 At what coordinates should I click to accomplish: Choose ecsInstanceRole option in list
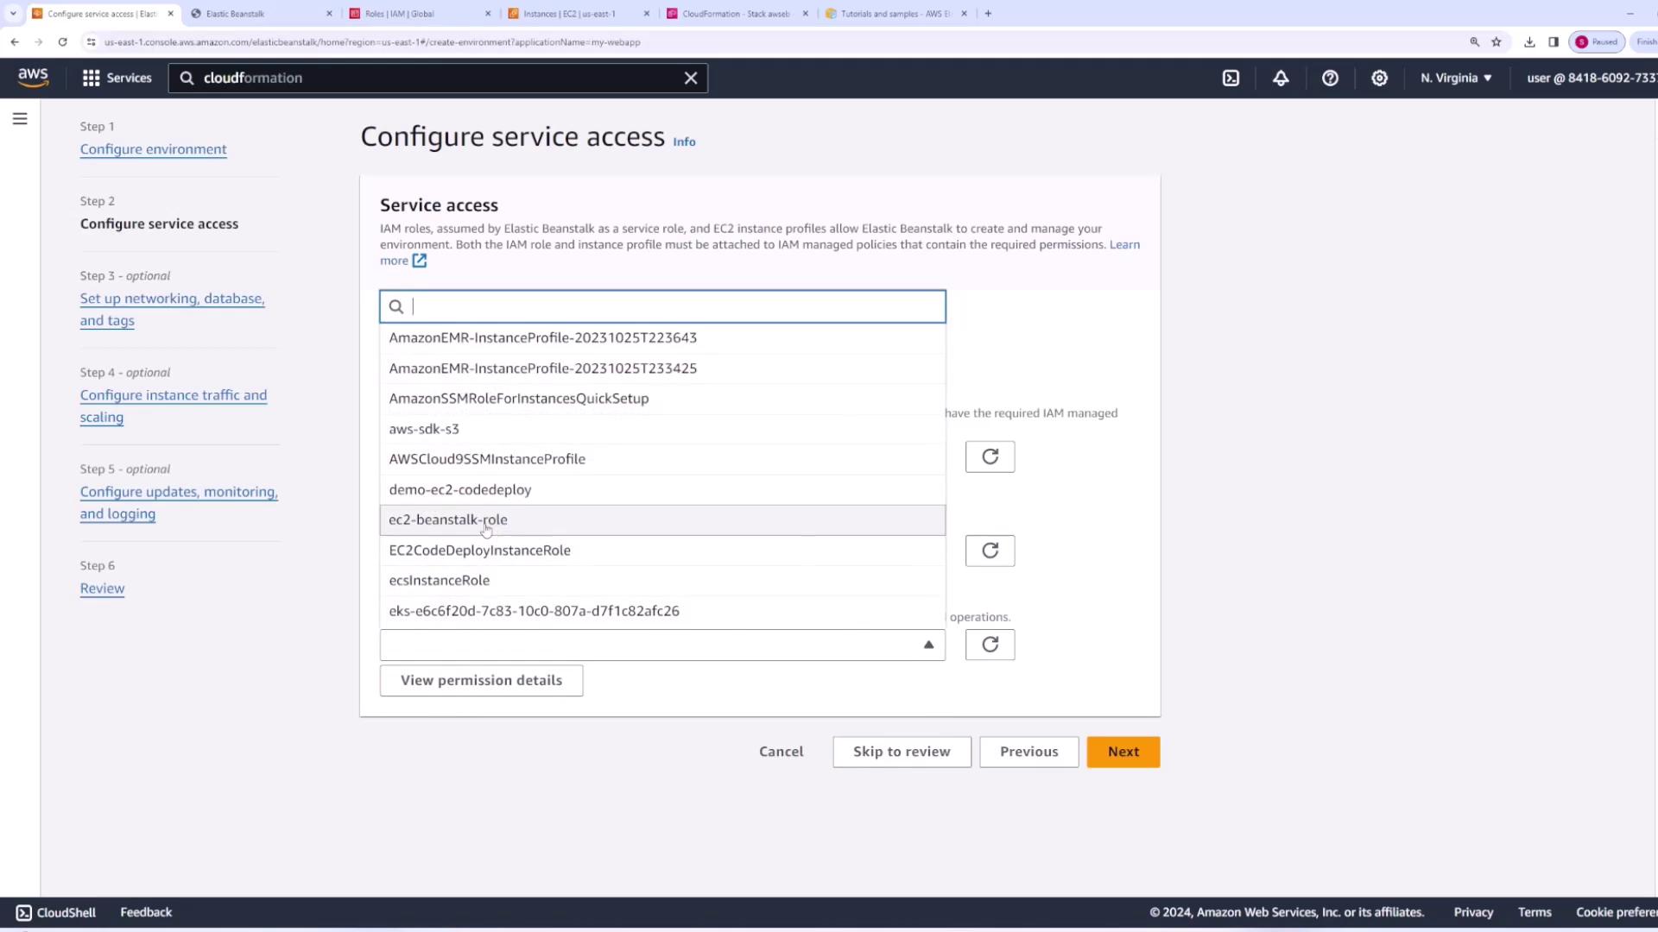tap(440, 580)
